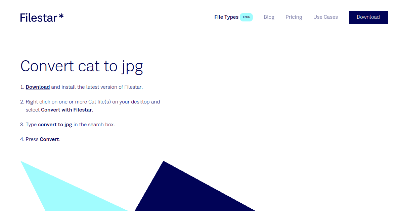Screen dimensions: 403x211
Task: Click the asterisk in the Filestar logo
Action: 62,15
